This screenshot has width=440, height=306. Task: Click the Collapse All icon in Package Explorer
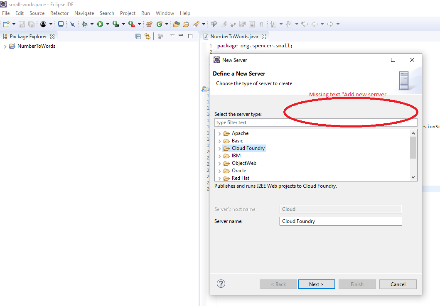(x=138, y=36)
